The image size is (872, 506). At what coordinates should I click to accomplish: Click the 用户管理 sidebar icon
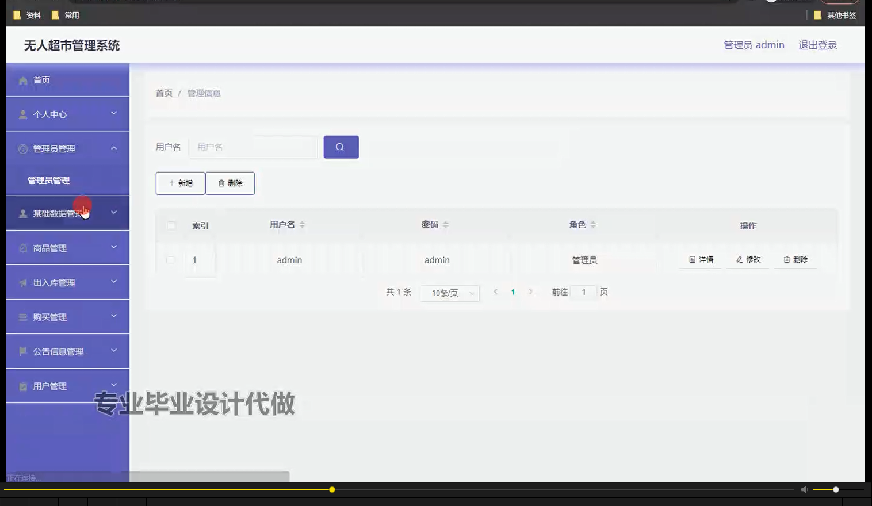pos(22,386)
